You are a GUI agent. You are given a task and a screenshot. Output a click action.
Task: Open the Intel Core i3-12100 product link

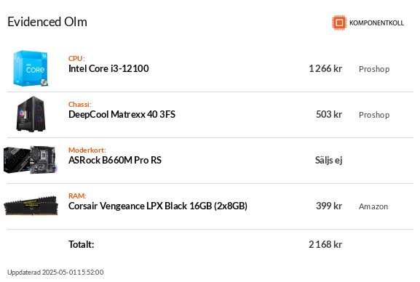coord(108,68)
